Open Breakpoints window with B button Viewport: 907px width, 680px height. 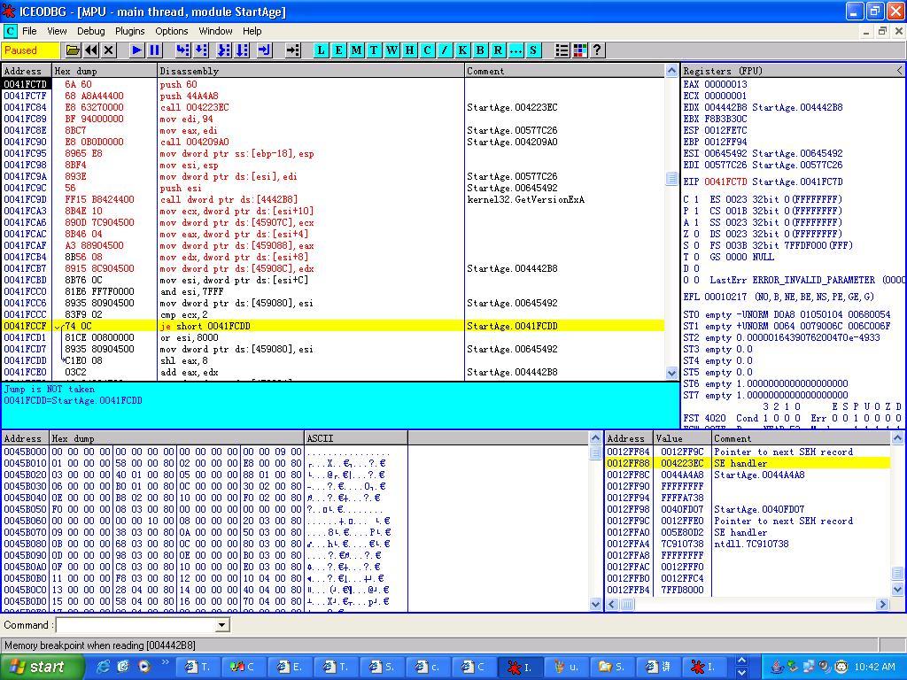[x=480, y=50]
